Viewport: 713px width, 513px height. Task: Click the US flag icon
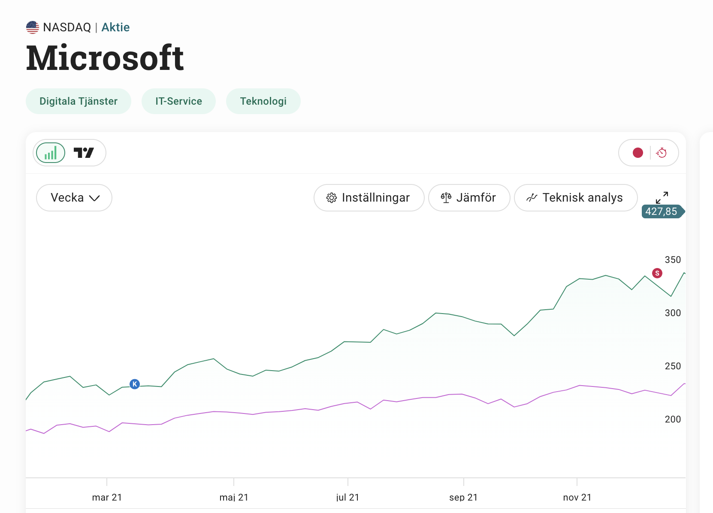pyautogui.click(x=33, y=27)
